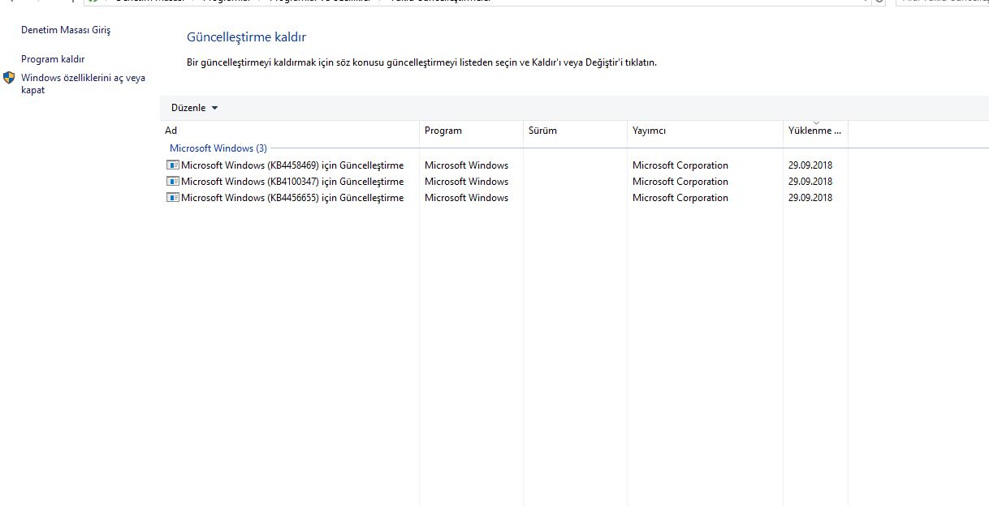Go to the Program kaldır link
The width and height of the screenshot is (989, 506).
pos(53,59)
